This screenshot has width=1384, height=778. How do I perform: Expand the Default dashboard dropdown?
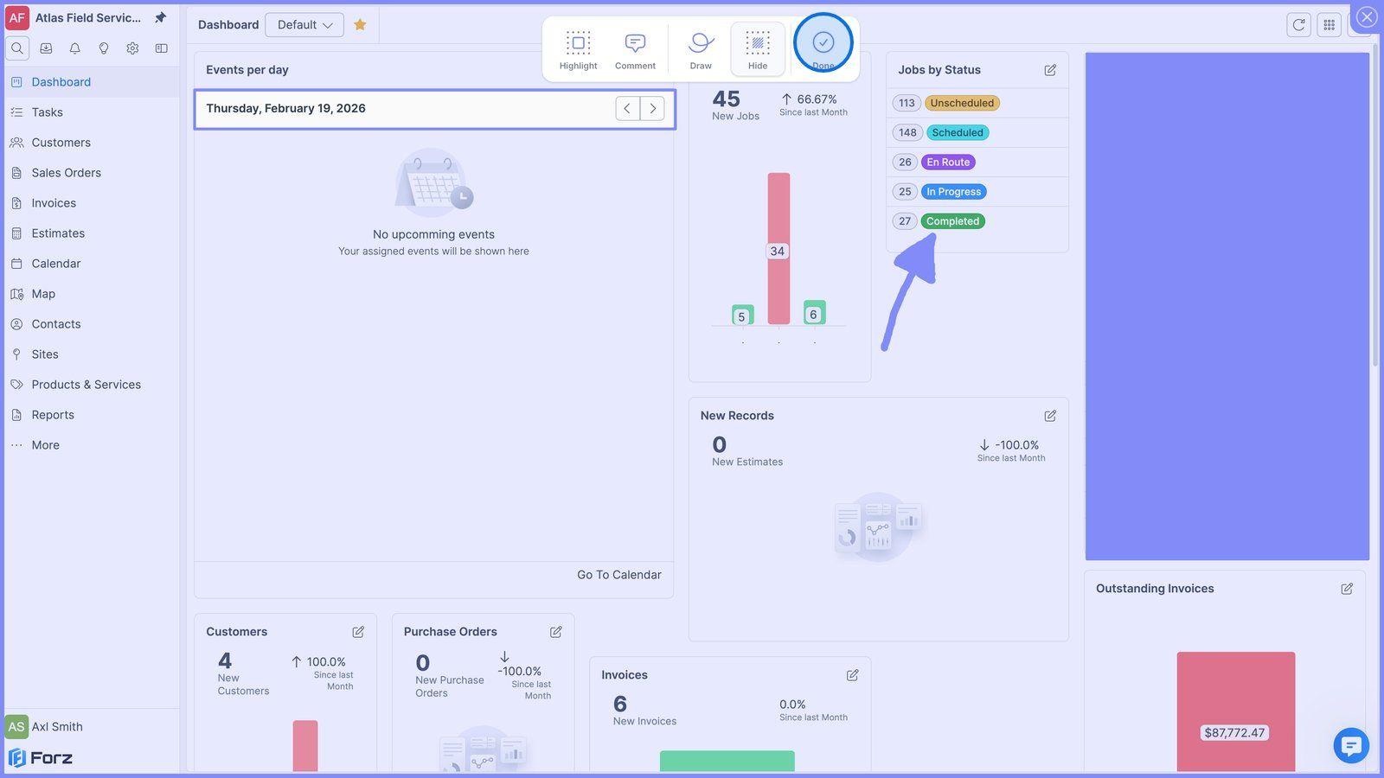[304, 25]
